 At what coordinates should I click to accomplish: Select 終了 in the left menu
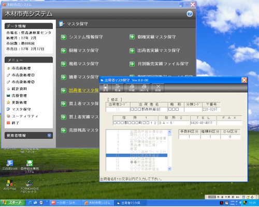(15, 123)
